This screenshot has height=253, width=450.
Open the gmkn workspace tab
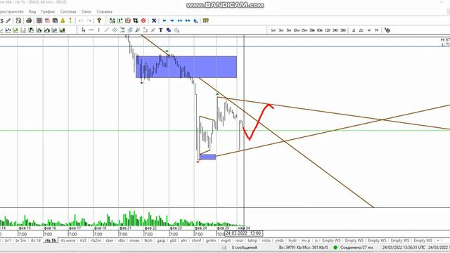point(211,240)
